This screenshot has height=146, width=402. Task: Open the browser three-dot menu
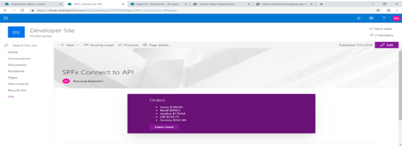[397, 11]
